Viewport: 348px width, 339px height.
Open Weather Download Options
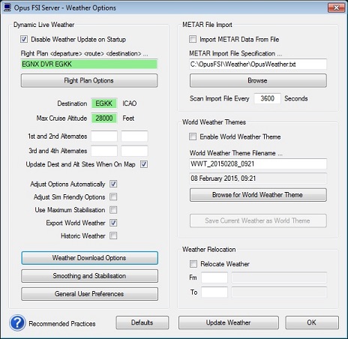(89, 258)
